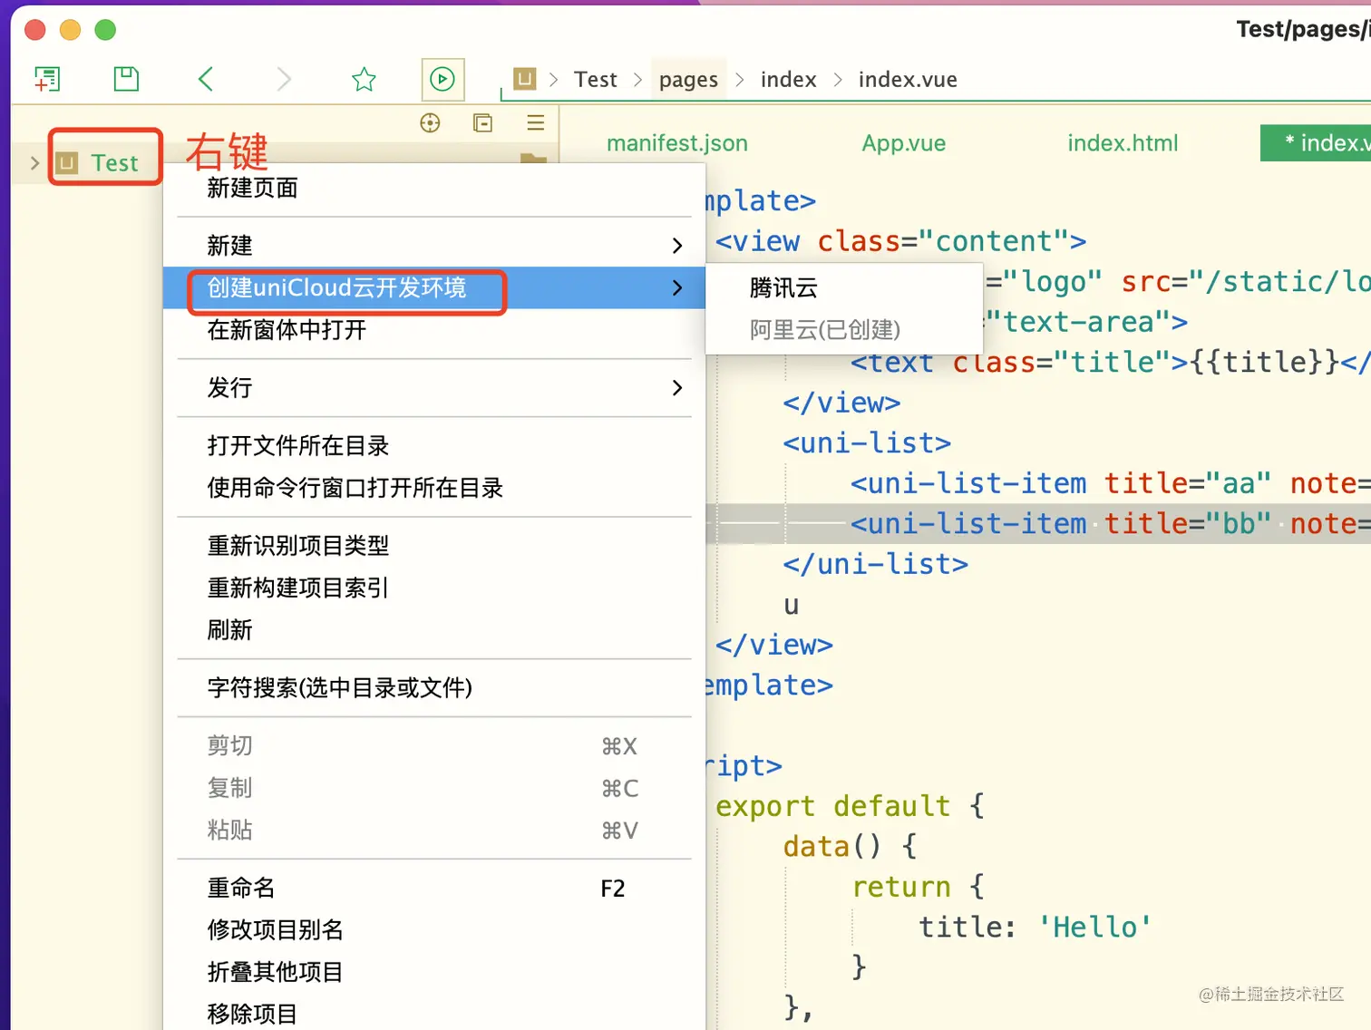This screenshot has width=1371, height=1030.
Task: Click the locate current file target icon
Action: pos(430,122)
